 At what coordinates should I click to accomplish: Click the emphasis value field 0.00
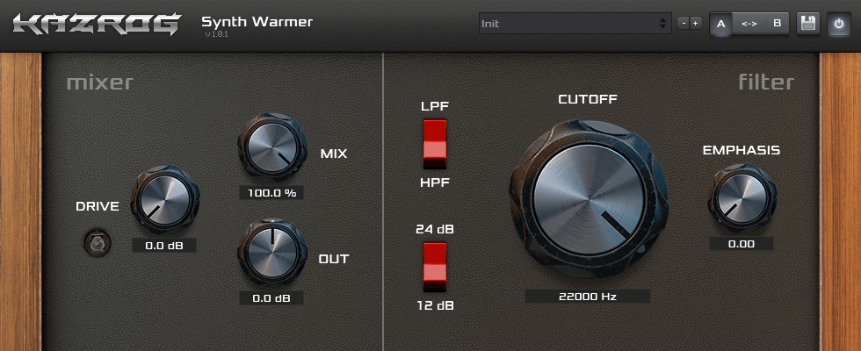742,244
